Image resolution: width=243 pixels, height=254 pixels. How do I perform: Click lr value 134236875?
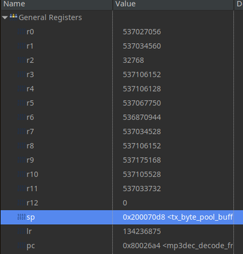point(142,231)
